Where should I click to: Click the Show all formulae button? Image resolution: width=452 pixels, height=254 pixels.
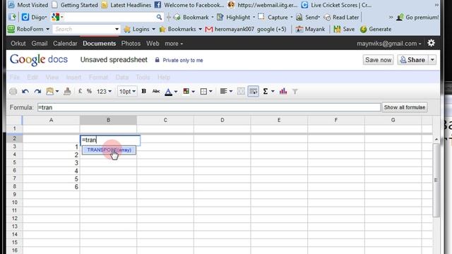(405, 107)
